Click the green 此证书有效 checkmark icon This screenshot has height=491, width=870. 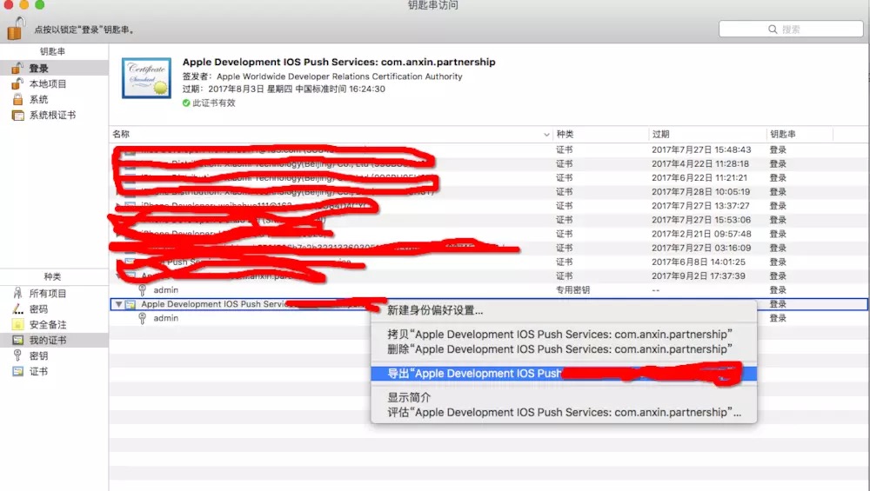(186, 103)
